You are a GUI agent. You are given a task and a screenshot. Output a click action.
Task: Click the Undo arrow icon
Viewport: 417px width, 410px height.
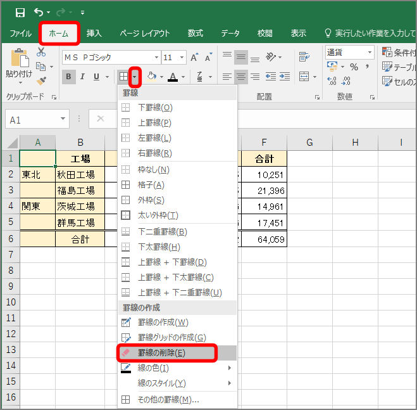[x=39, y=12]
